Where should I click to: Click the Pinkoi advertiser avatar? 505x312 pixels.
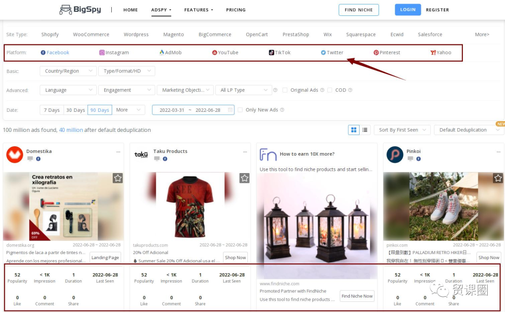pyautogui.click(x=395, y=155)
